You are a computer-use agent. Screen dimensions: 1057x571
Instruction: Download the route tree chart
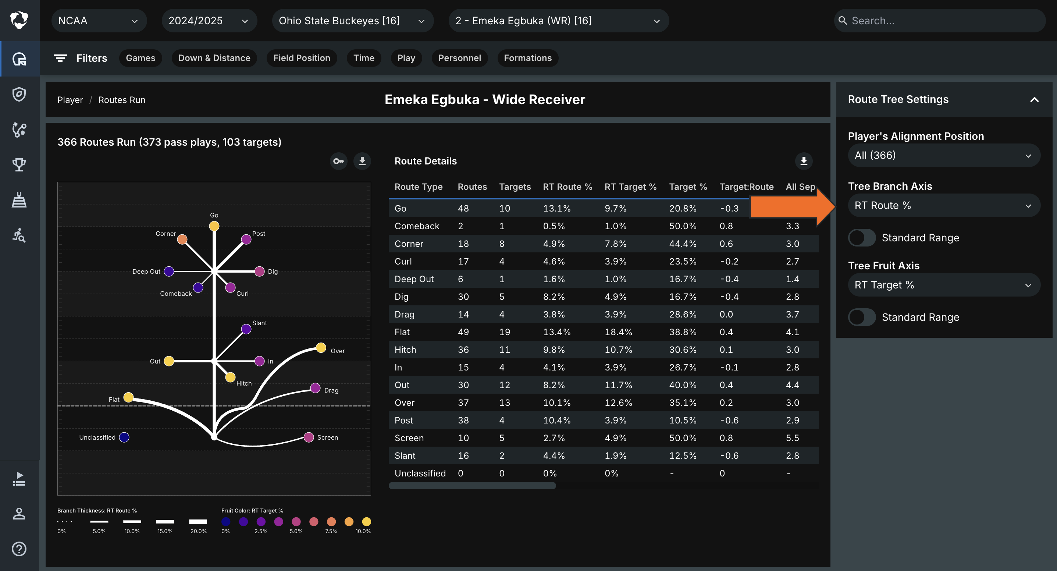pyautogui.click(x=362, y=161)
